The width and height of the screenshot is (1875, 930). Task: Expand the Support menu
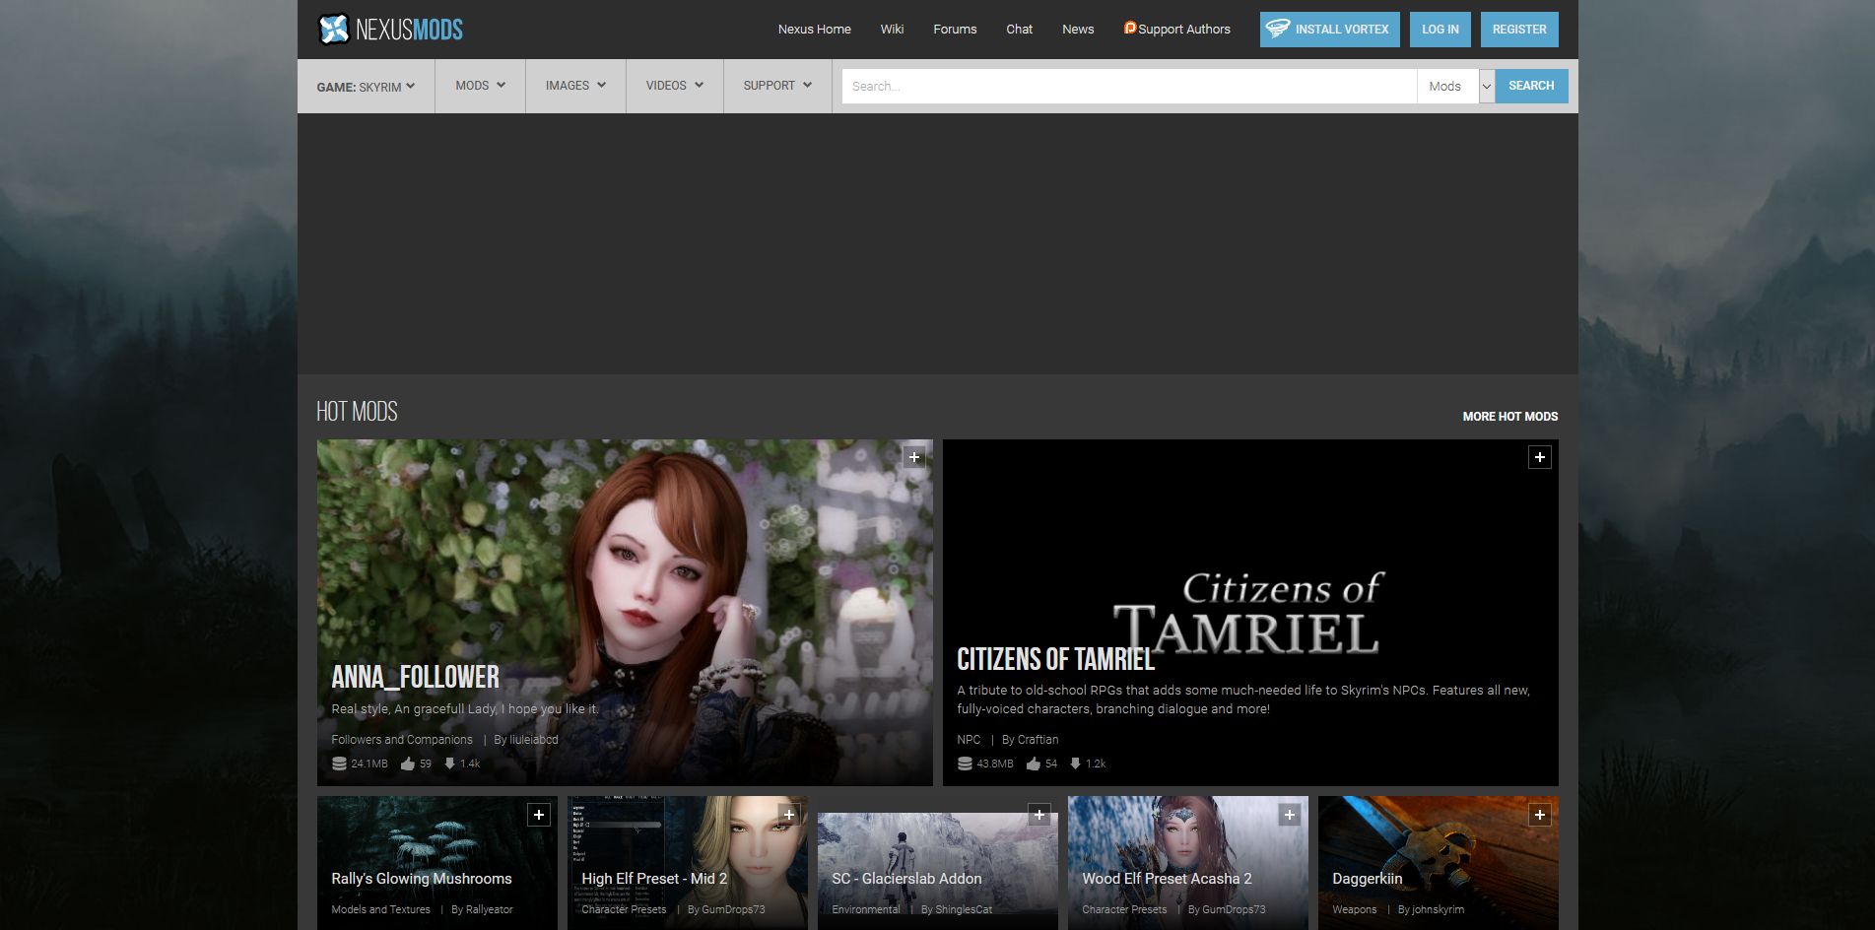(x=777, y=86)
